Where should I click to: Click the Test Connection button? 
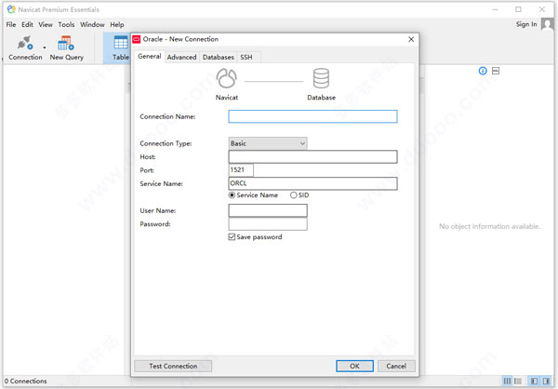pos(173,366)
